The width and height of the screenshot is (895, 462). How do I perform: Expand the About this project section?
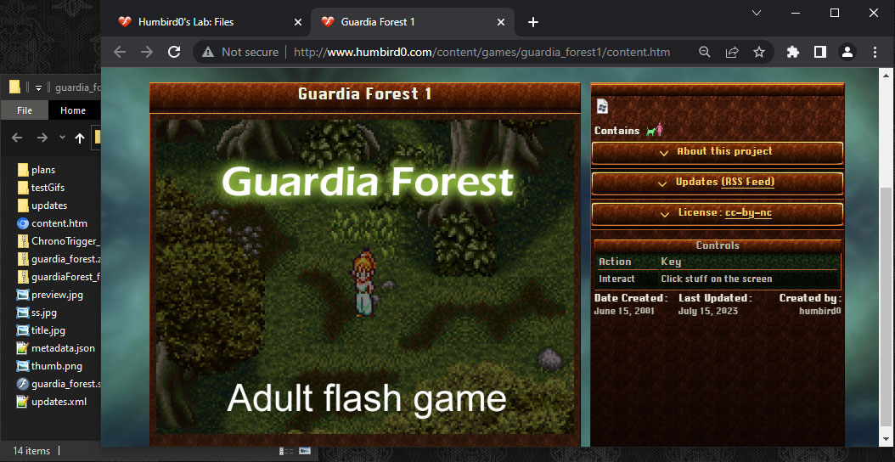[x=717, y=152]
